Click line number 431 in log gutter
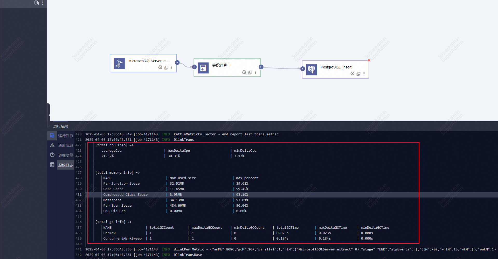Screen dimensions: 498x259 (79, 194)
